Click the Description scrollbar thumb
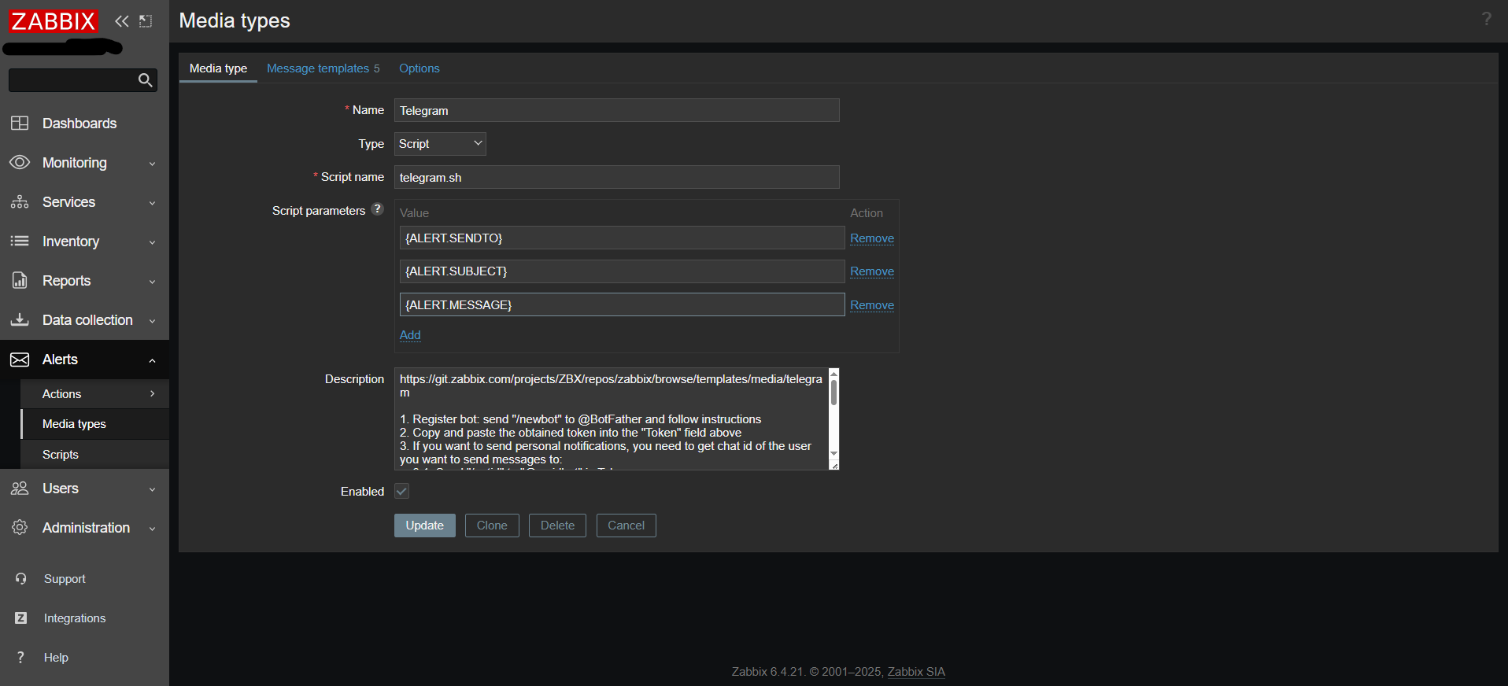The image size is (1508, 686). point(834,393)
